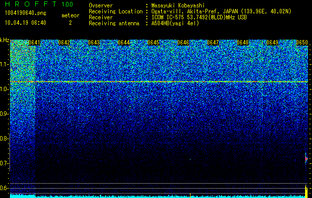Screen dimensions: 312x198
Task: Click the meteor count value 2
Action: pos(70,23)
